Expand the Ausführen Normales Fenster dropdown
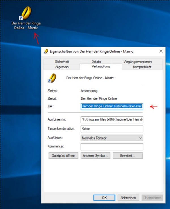Screen dimensions: 170x209 coord(112,138)
